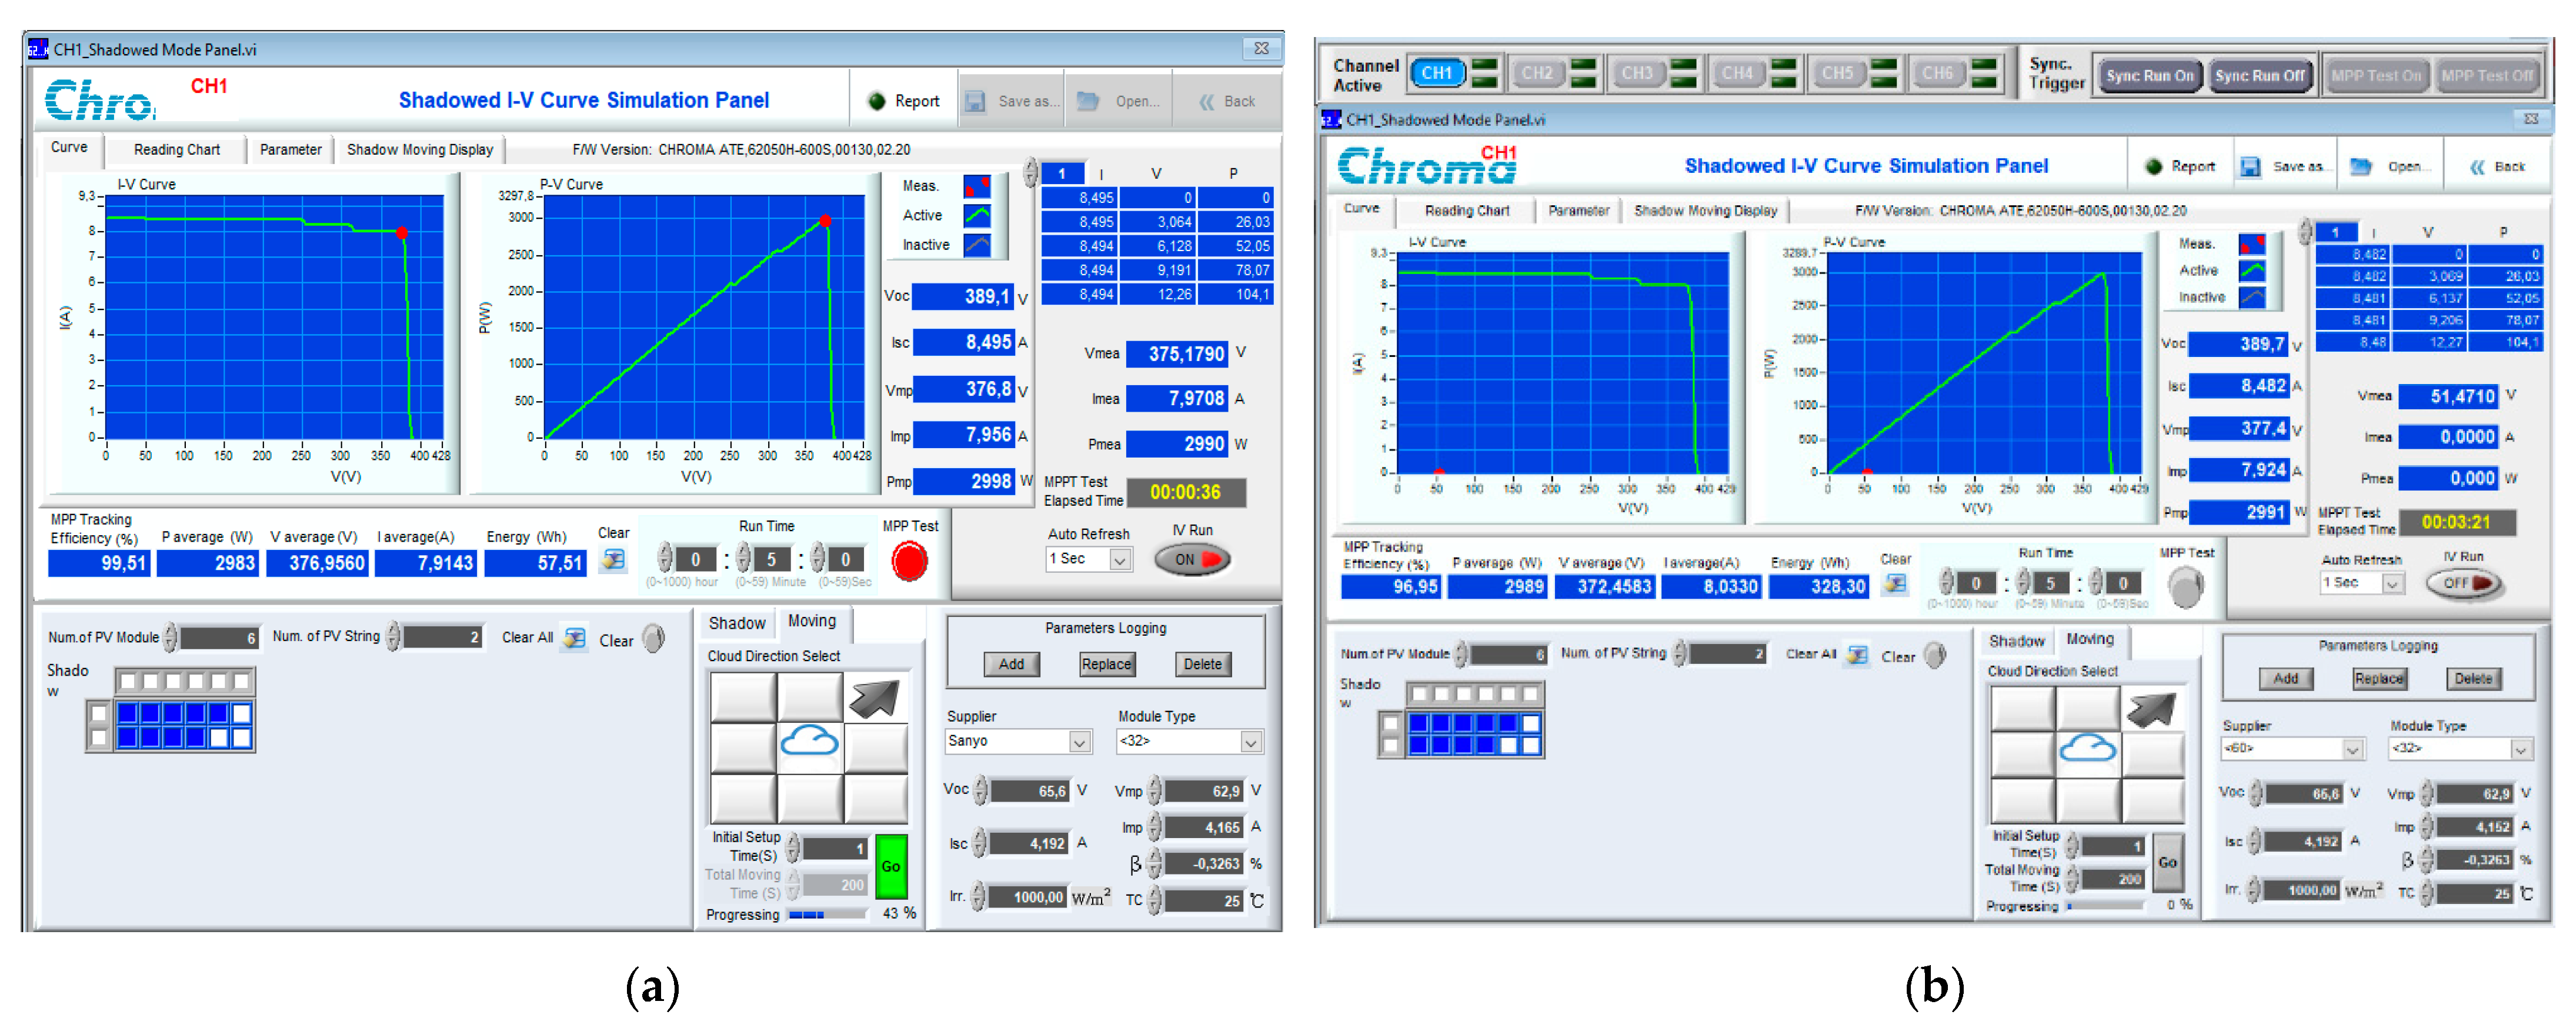Click the Clear MPP data icon in left panel
This screenshot has height=1028, width=2576.
coord(613,560)
